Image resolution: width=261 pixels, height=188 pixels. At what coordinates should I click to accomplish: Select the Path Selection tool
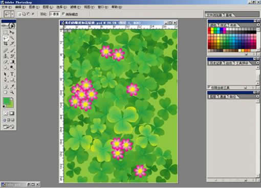click(x=6, y=74)
